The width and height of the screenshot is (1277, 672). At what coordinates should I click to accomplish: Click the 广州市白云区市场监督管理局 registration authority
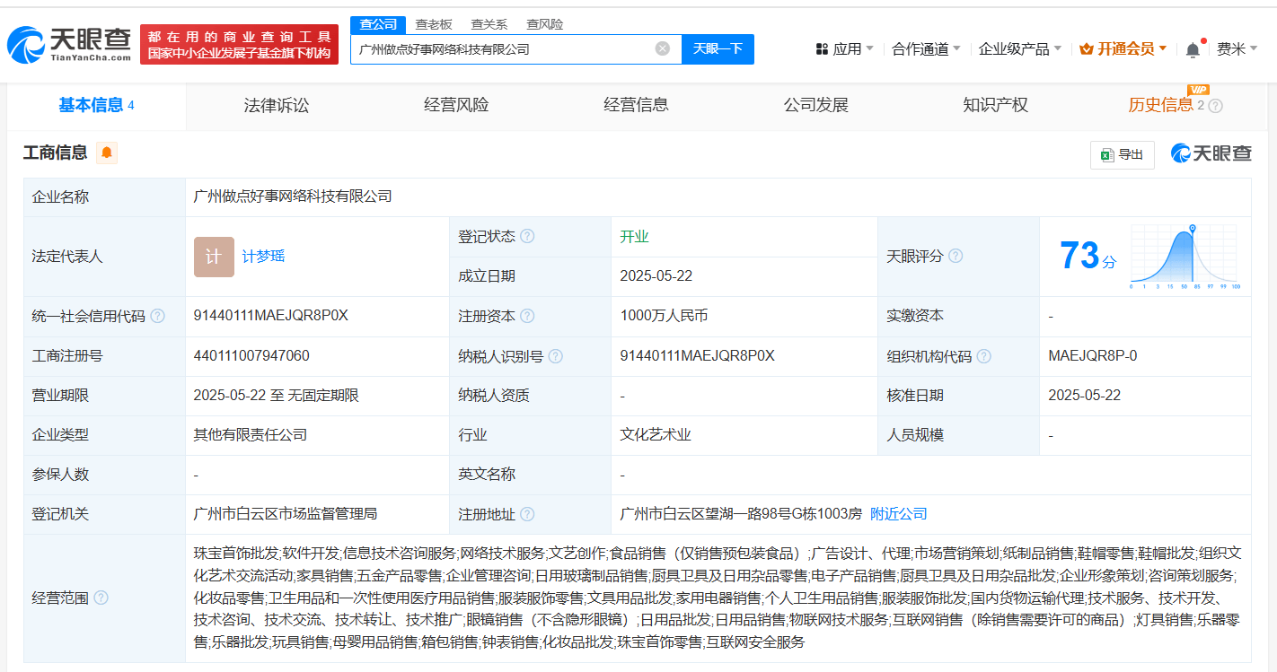tap(286, 514)
